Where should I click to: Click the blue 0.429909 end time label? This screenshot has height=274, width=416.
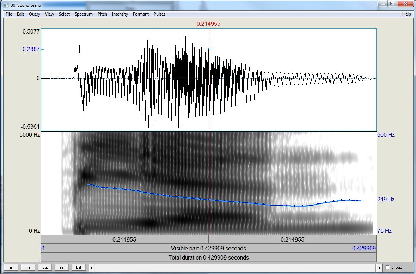click(x=364, y=249)
